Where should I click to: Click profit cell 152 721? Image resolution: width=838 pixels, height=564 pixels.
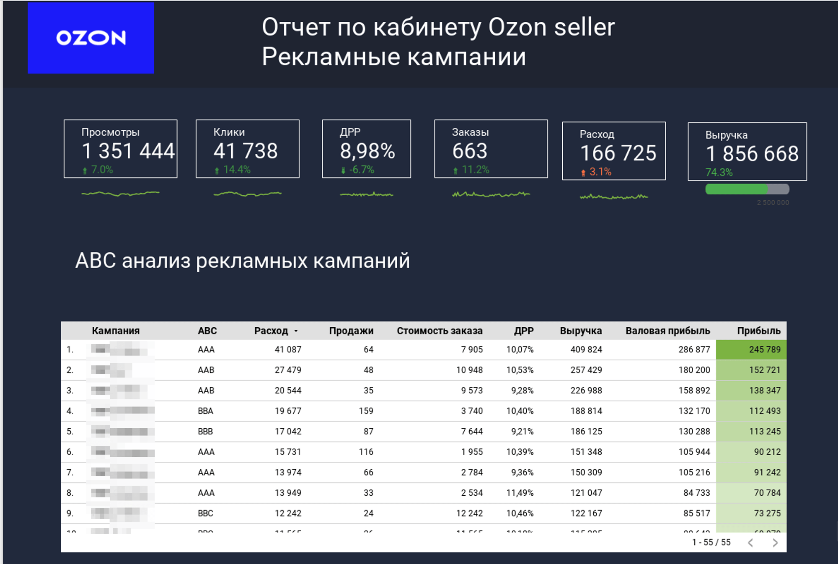[x=751, y=370]
